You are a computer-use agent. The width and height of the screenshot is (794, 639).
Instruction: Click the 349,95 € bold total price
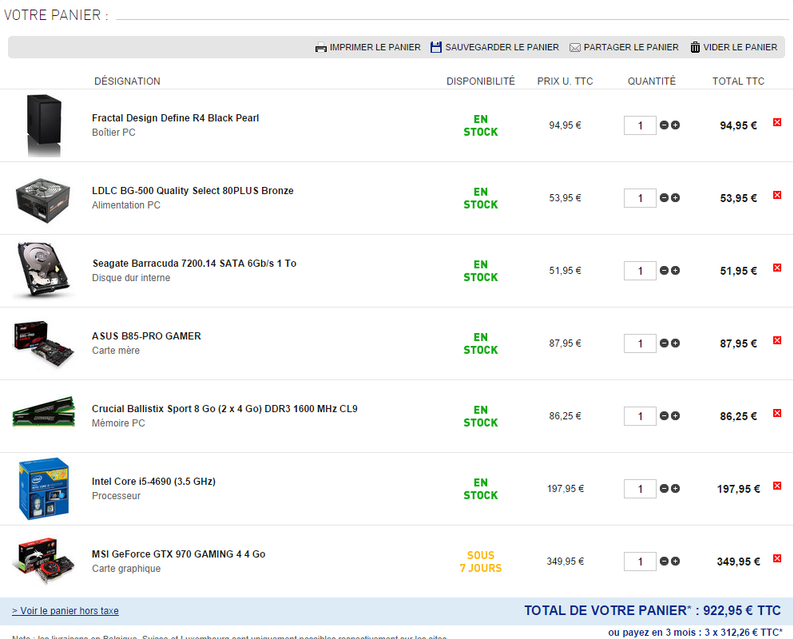click(738, 562)
